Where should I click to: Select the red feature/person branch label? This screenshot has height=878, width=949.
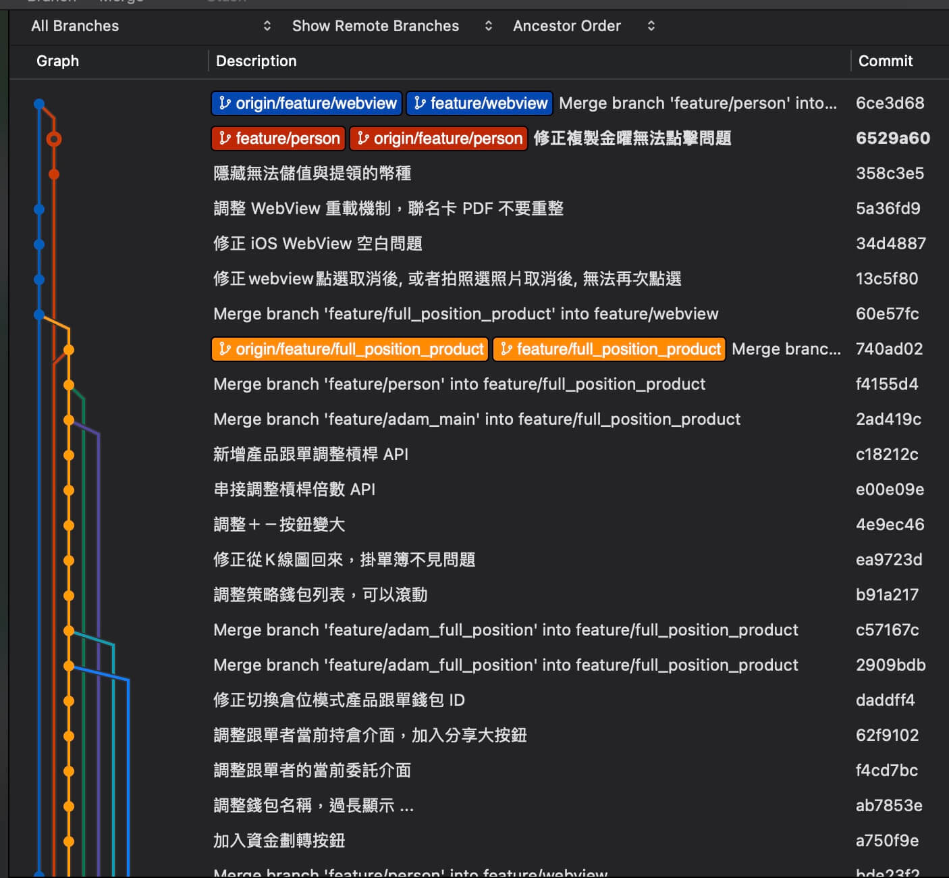[x=279, y=138]
